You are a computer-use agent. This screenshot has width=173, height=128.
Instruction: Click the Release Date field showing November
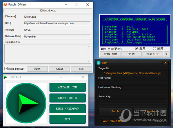57,36
